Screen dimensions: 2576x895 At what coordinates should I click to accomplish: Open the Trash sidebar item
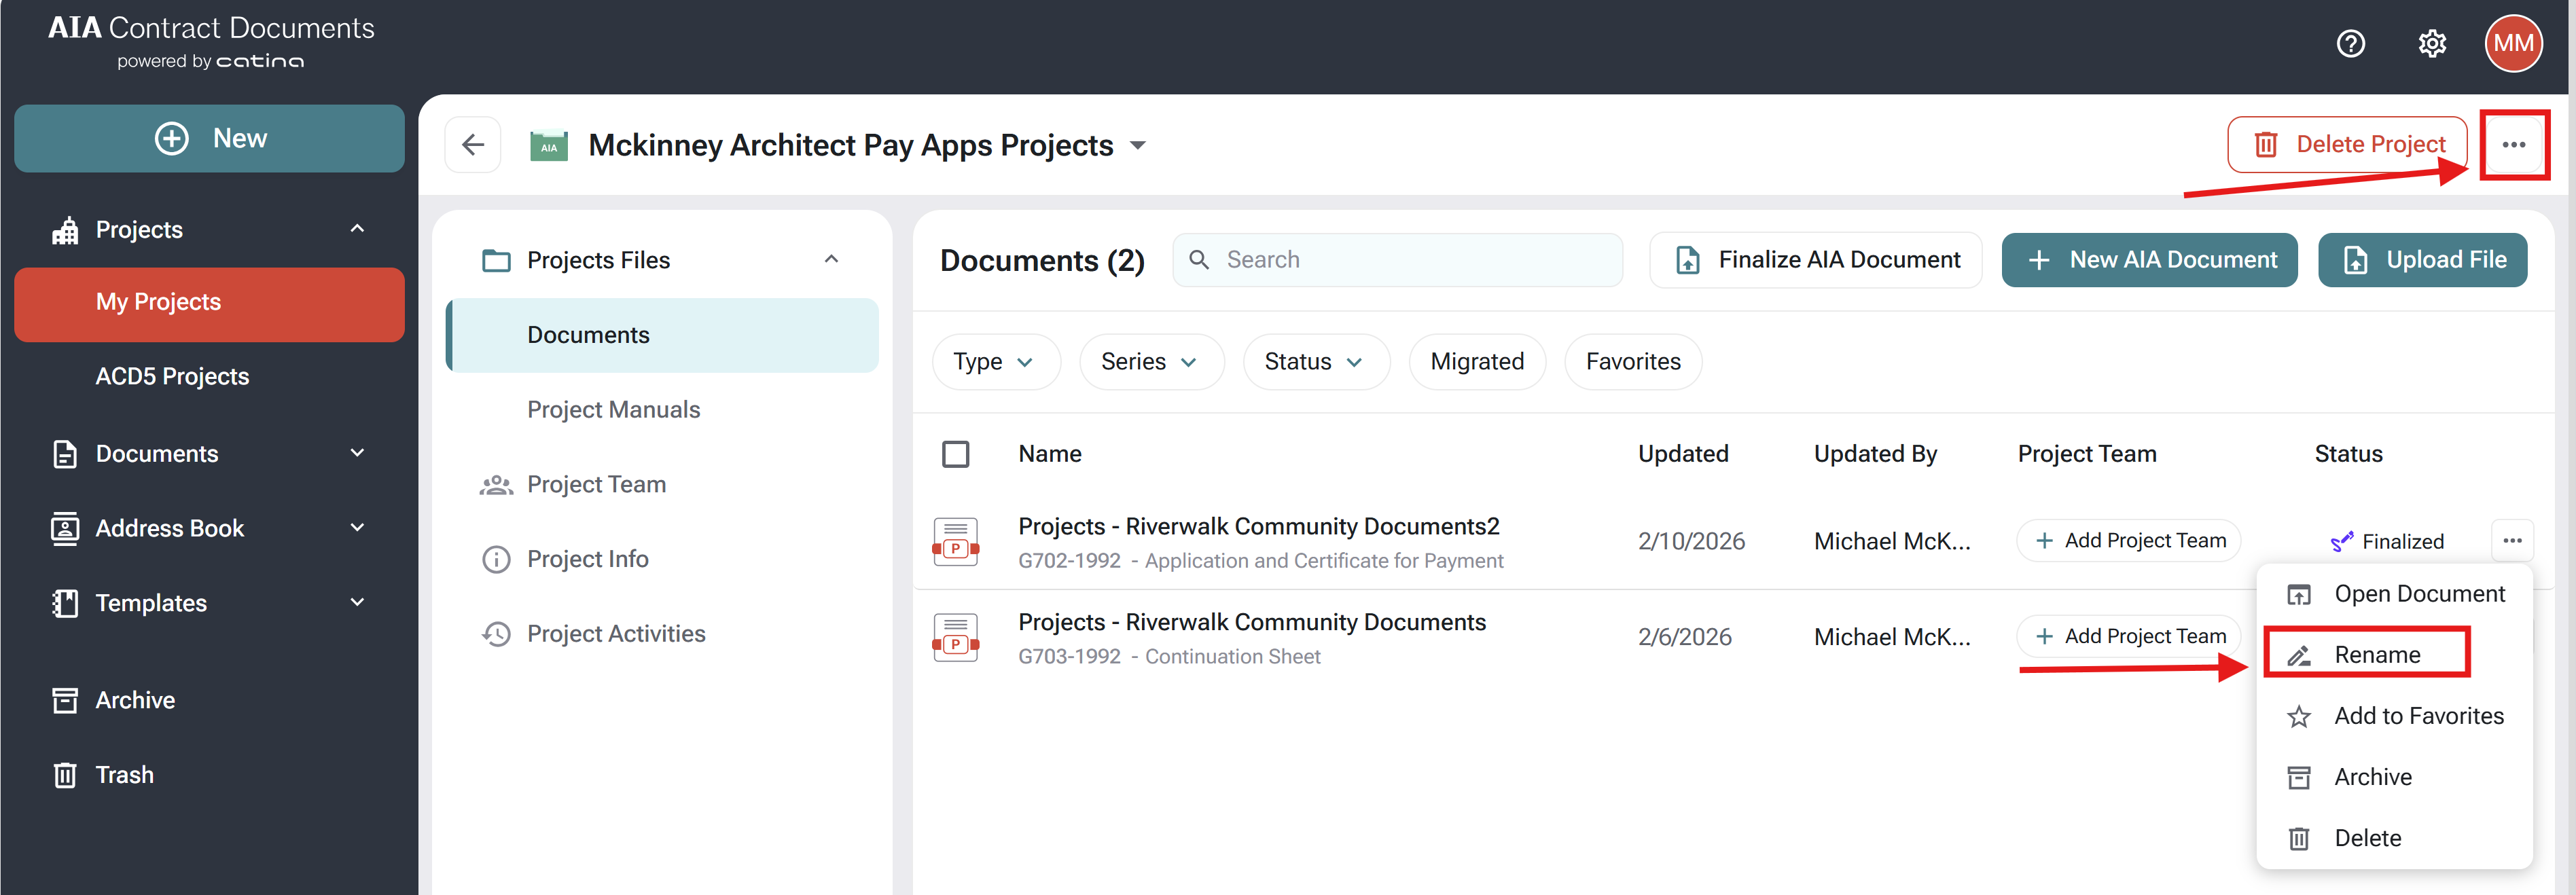coord(124,775)
